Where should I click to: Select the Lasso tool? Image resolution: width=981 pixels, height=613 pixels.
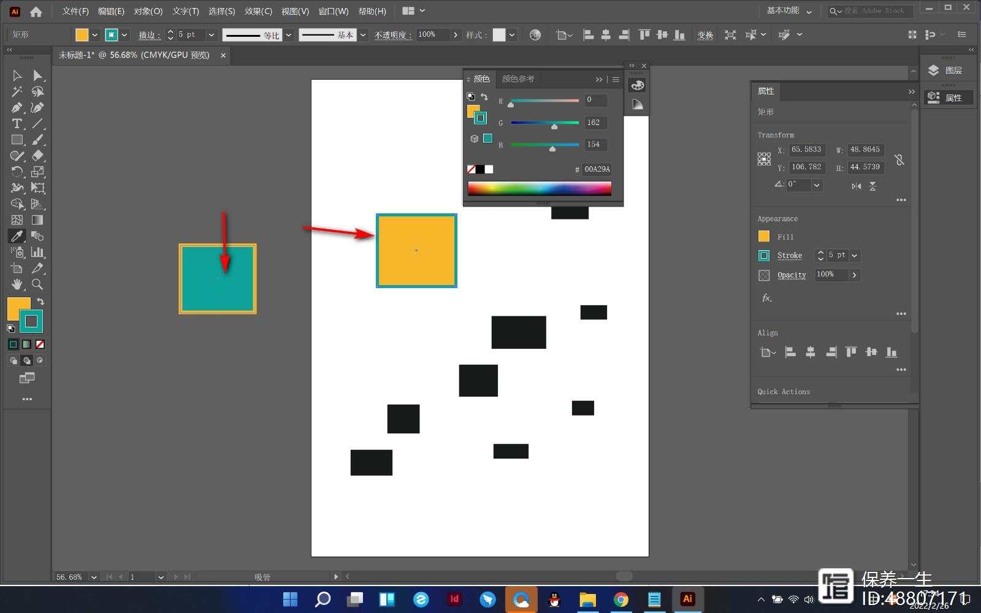(x=37, y=91)
